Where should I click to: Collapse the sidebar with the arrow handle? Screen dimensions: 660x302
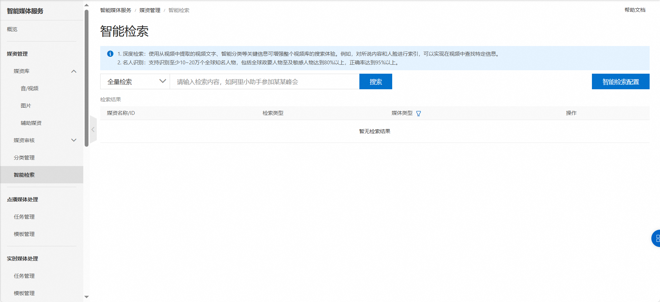pyautogui.click(x=93, y=129)
